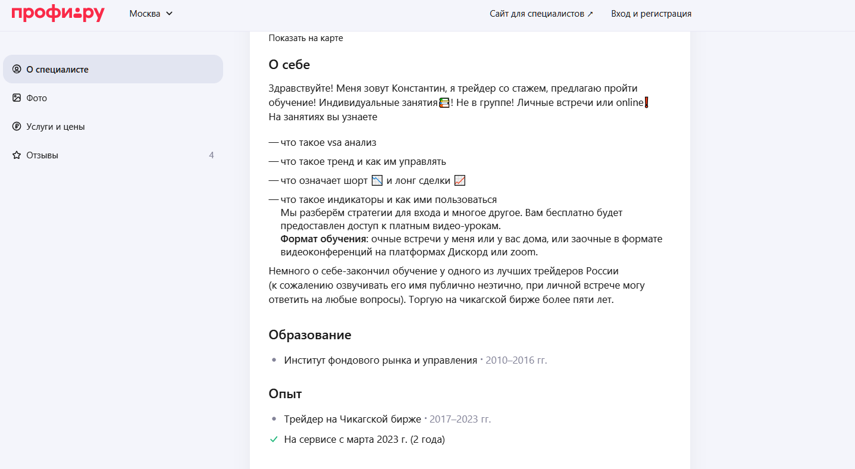Click the ruble icon beside Услуги и цены
The image size is (855, 469).
coord(17,126)
